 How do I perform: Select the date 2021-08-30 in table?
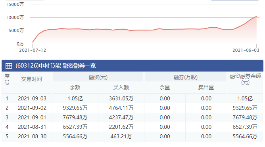(32, 136)
